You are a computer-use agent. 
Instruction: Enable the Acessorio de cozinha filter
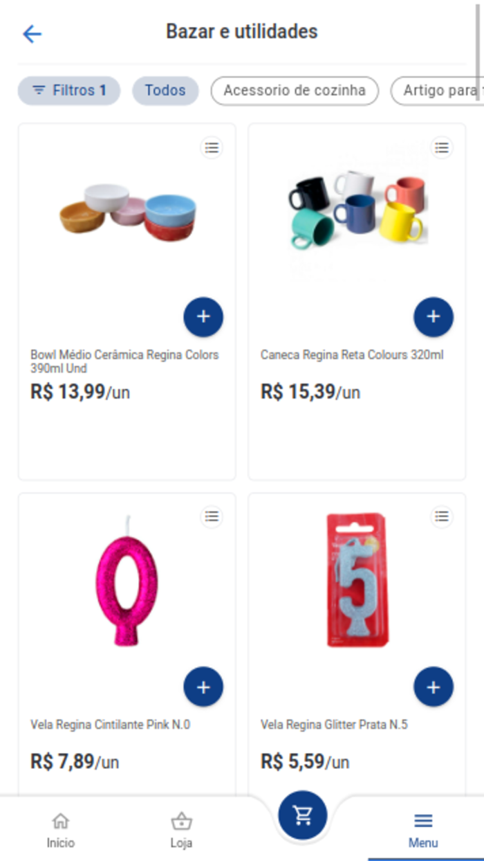295,90
